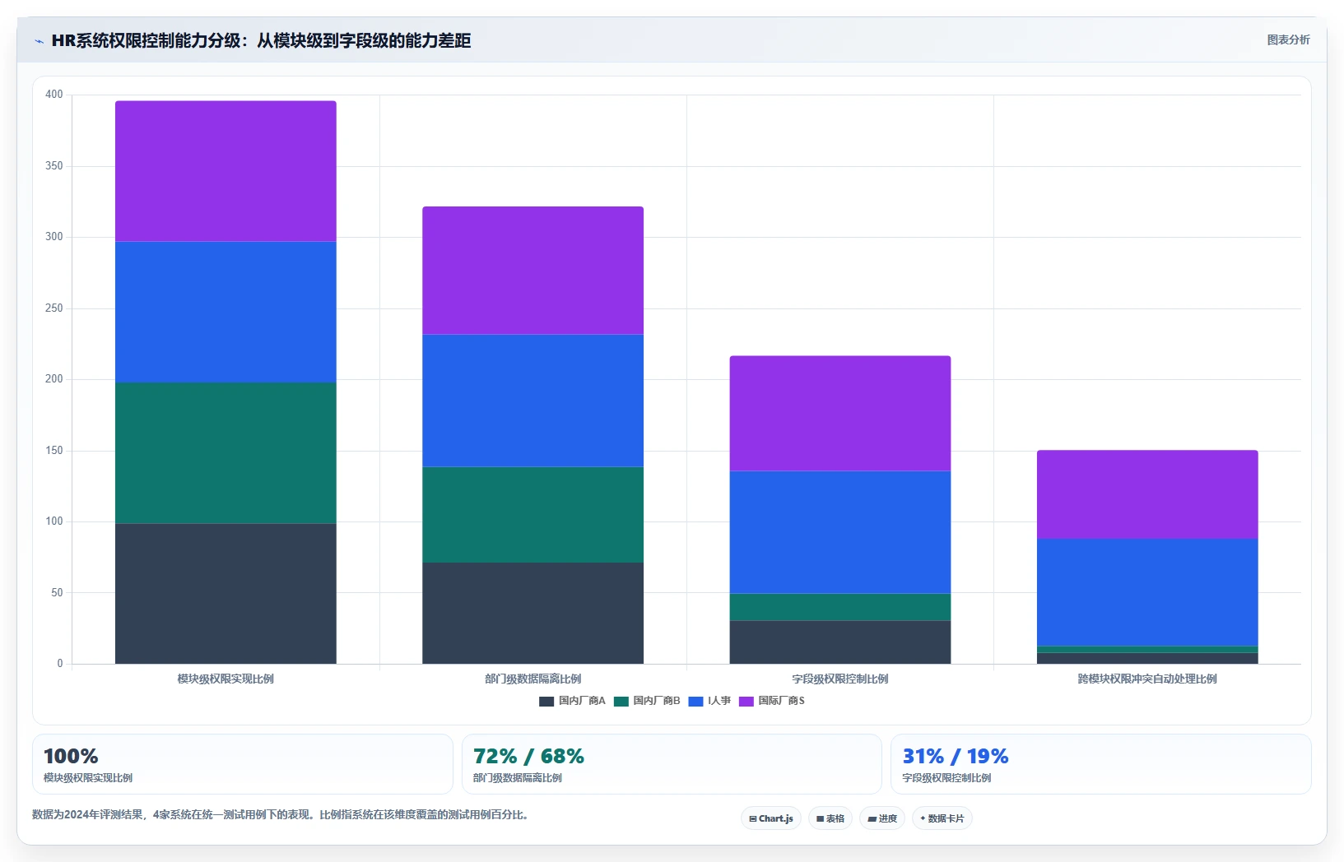Click the 进度 tag pill

882,818
